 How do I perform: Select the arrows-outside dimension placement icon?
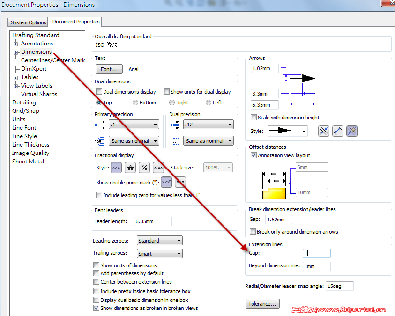coord(324,131)
